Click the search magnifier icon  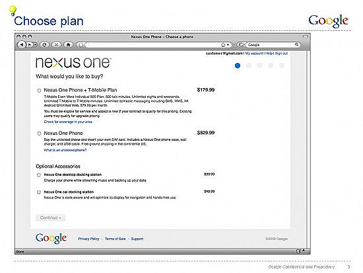pyautogui.click(x=296, y=44)
